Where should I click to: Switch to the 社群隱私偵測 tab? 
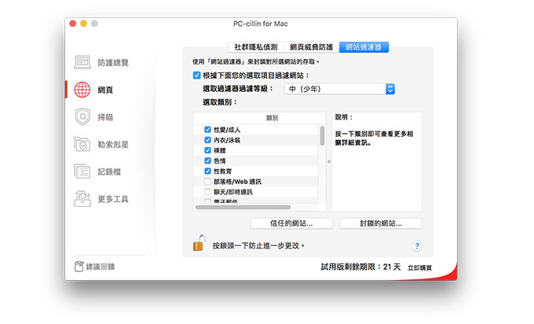pyautogui.click(x=254, y=47)
